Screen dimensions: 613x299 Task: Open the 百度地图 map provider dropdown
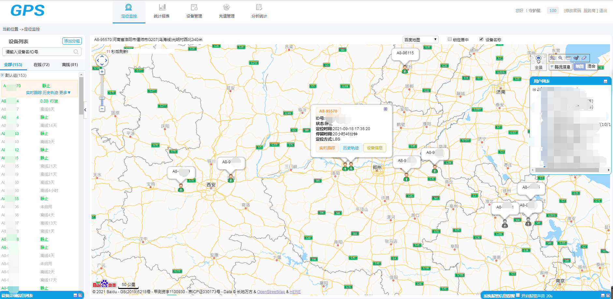pos(420,40)
